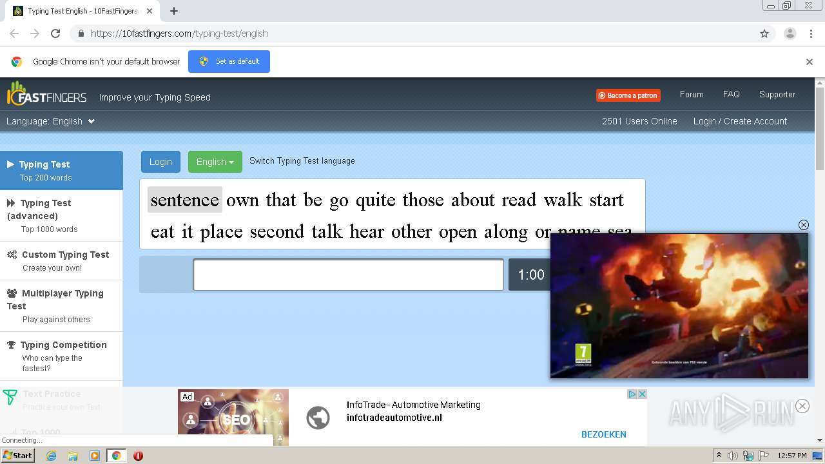The width and height of the screenshot is (825, 464).
Task: Open Internet Explorer from taskbar
Action: pyautogui.click(x=51, y=456)
